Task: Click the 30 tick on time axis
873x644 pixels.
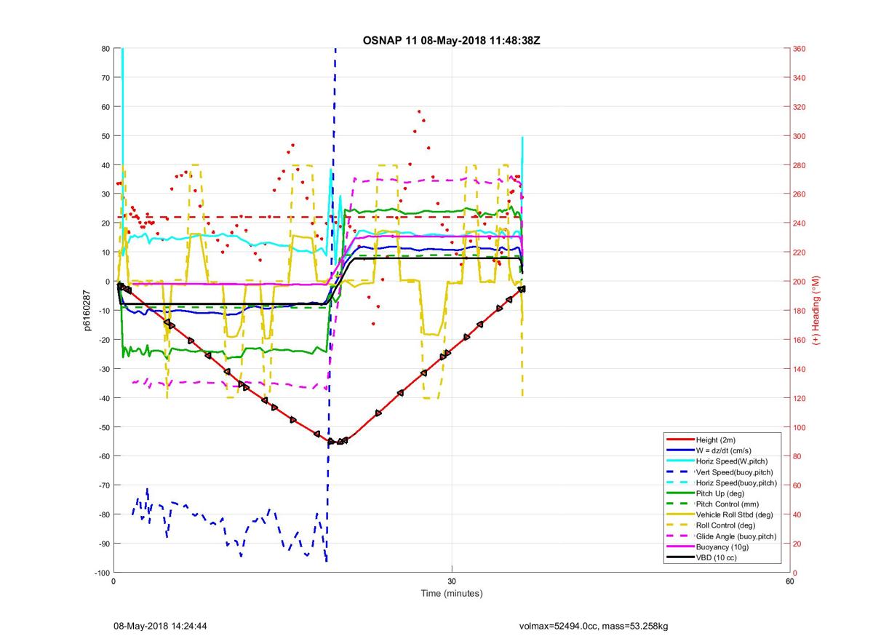Action: [x=452, y=581]
